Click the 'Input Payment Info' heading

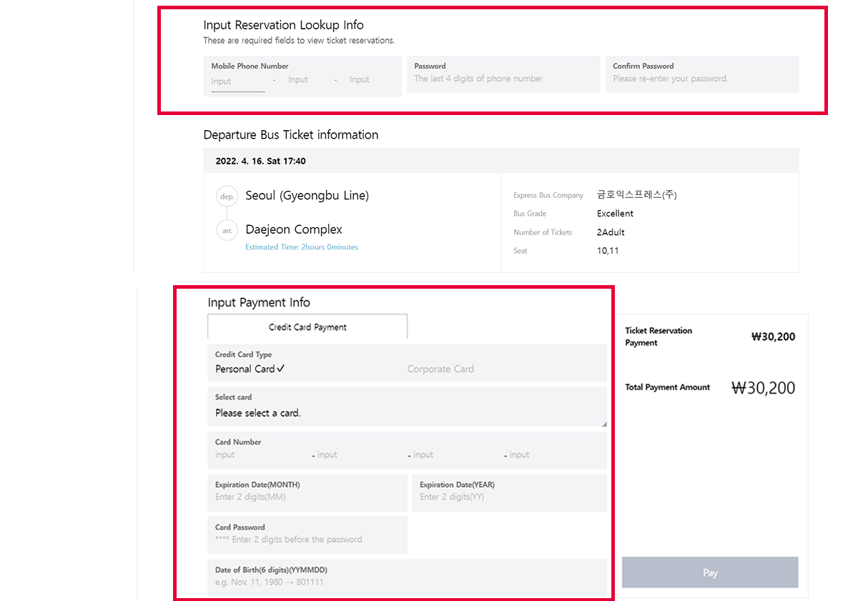[x=259, y=303]
